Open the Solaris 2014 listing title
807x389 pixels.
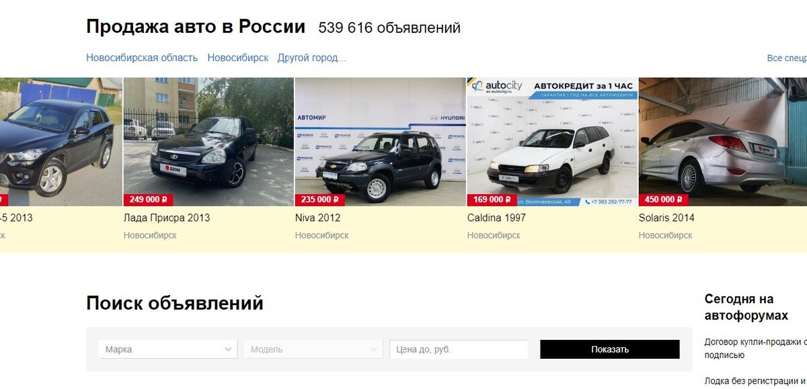666,218
